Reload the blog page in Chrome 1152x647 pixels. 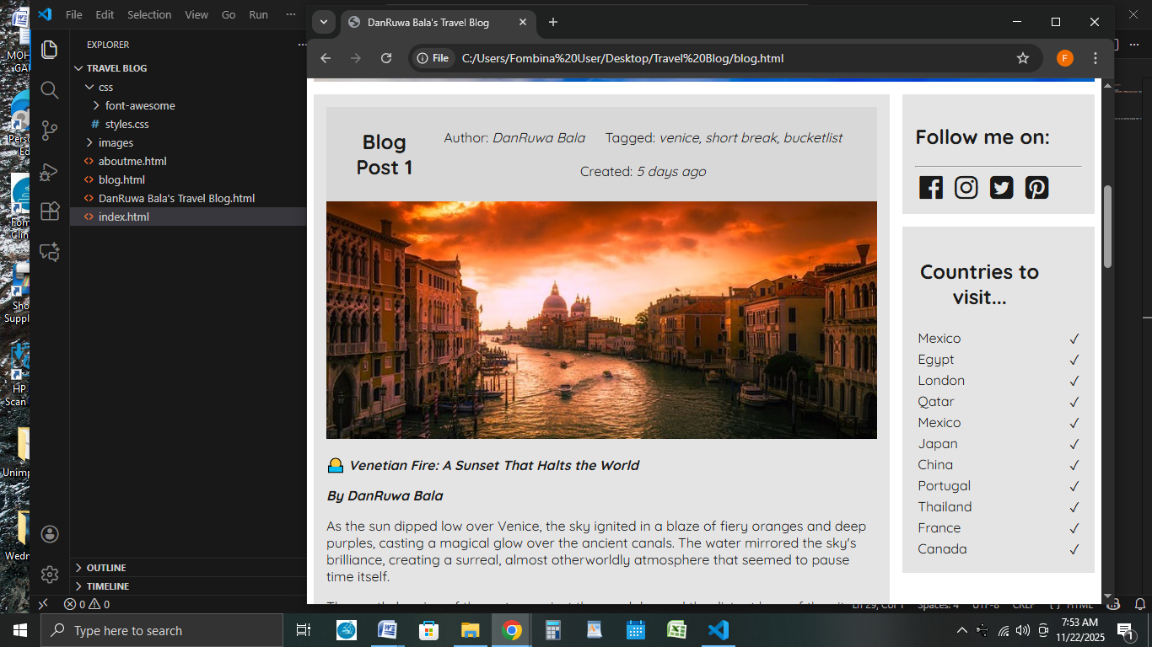pyautogui.click(x=386, y=58)
